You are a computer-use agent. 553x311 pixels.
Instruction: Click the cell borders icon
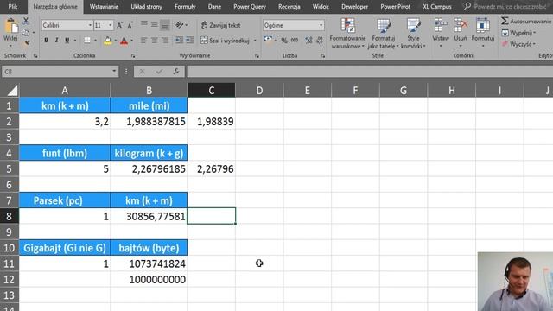[87, 41]
